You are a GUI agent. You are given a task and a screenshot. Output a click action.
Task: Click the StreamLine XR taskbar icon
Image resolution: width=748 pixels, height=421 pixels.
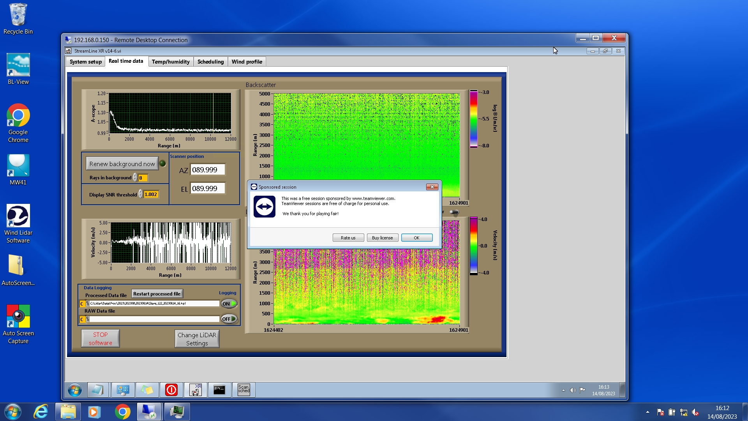(x=195, y=389)
